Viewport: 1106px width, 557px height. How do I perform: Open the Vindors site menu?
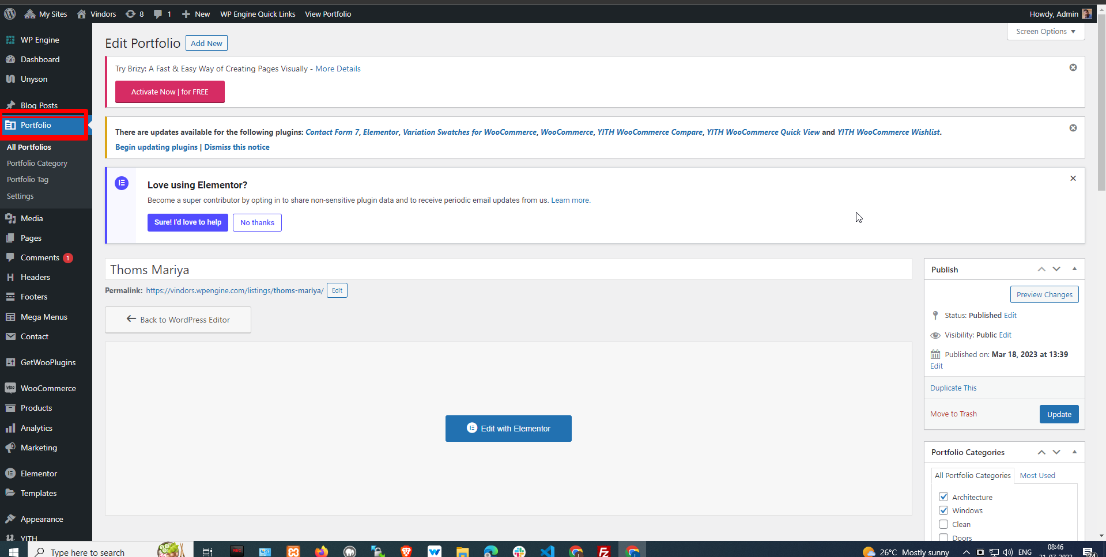pos(96,14)
